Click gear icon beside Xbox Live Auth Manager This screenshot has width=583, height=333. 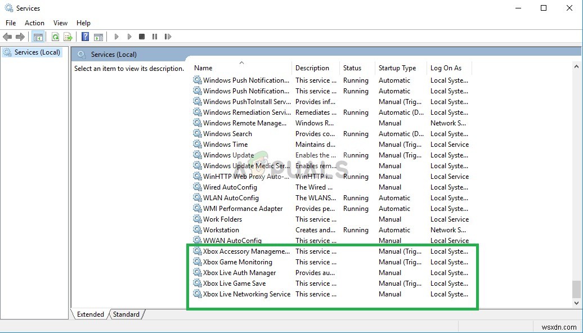click(197, 272)
